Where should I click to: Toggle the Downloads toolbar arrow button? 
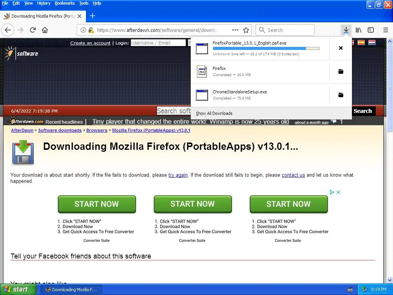[x=346, y=30]
